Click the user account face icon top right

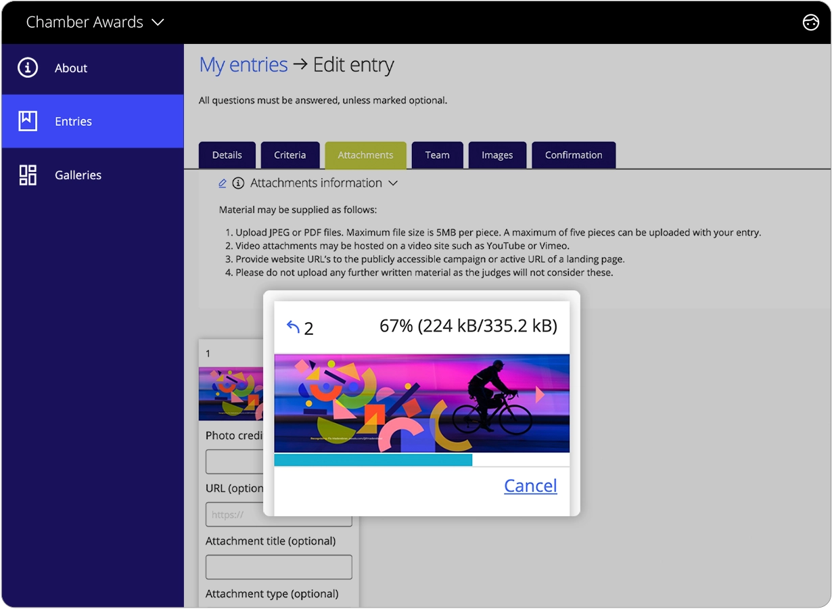(810, 22)
